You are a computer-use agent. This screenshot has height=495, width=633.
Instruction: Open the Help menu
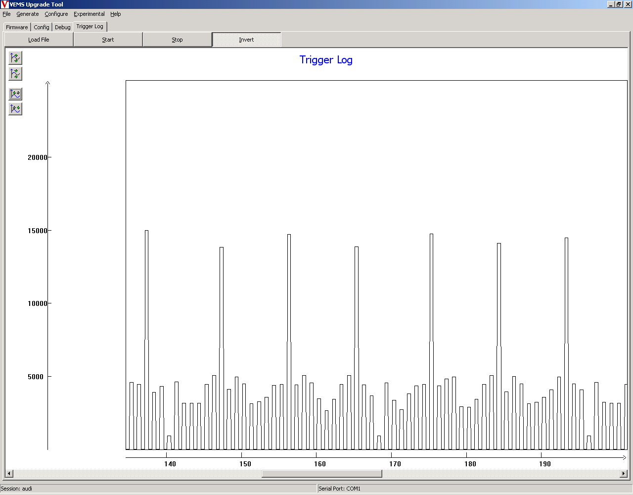[x=116, y=14]
